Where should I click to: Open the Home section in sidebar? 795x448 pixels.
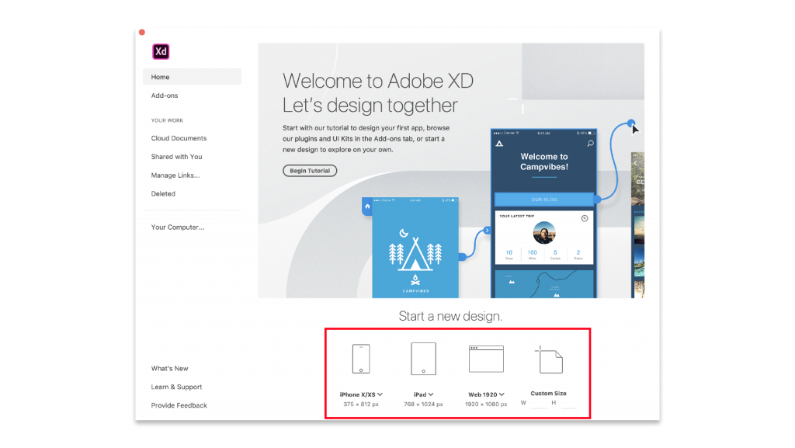[x=193, y=77]
